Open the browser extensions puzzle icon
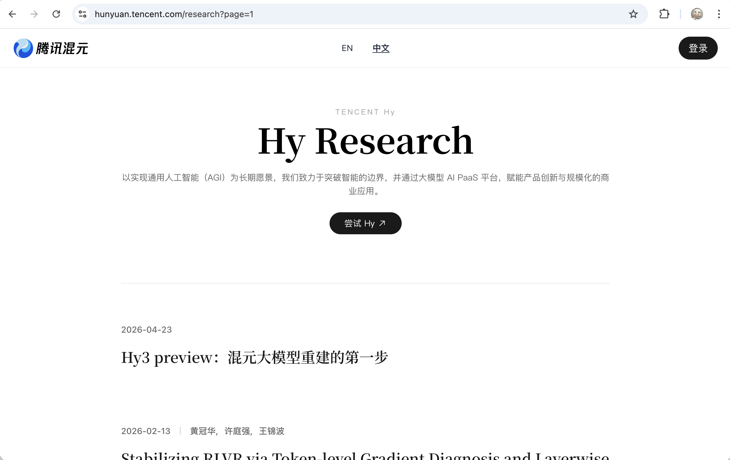Image resolution: width=730 pixels, height=460 pixels. [664, 14]
